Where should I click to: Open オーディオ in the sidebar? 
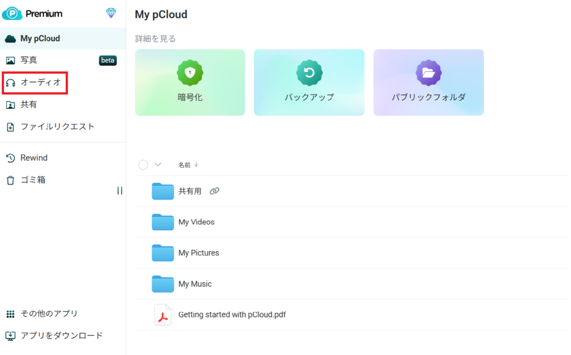tap(40, 82)
